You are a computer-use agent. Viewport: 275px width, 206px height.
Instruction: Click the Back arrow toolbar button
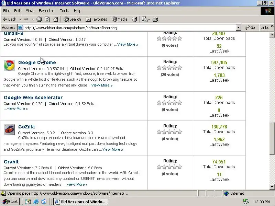10,19
